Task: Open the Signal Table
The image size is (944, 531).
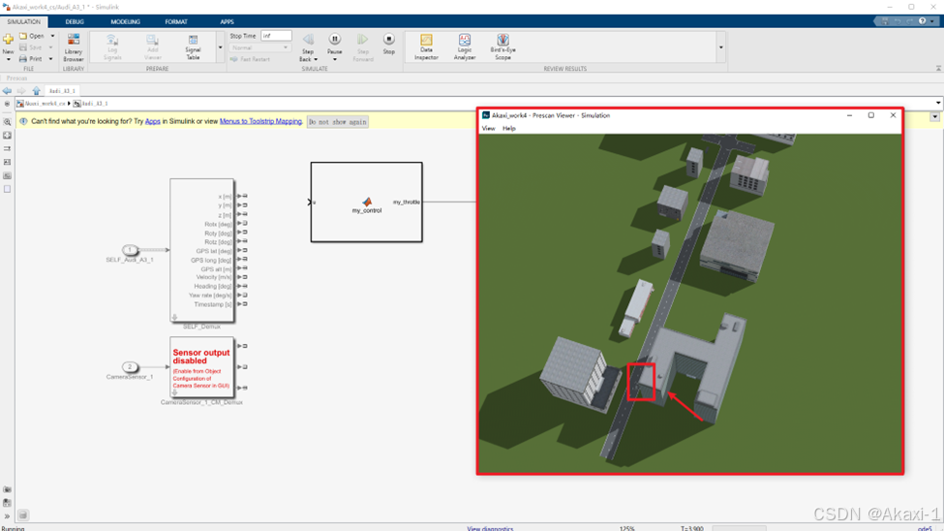Action: (193, 47)
